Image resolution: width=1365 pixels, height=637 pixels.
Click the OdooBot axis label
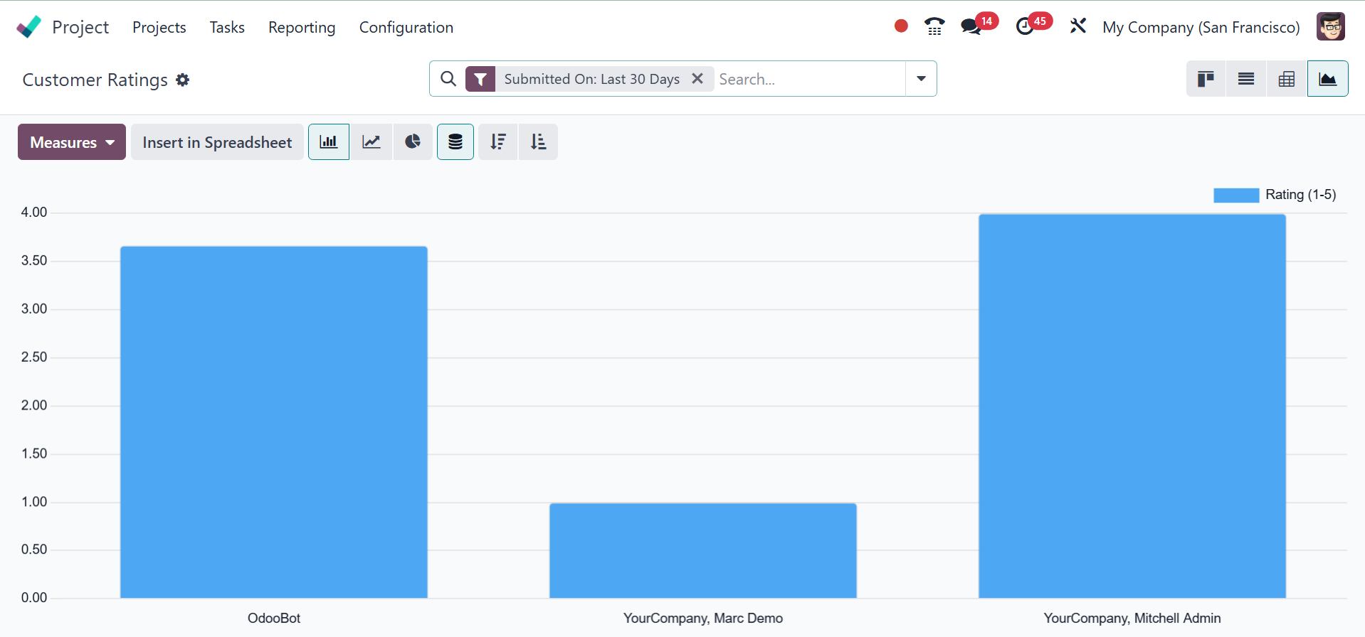click(274, 619)
